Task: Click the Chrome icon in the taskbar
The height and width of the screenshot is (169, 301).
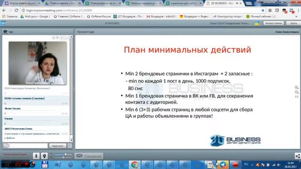Action: tap(135, 165)
